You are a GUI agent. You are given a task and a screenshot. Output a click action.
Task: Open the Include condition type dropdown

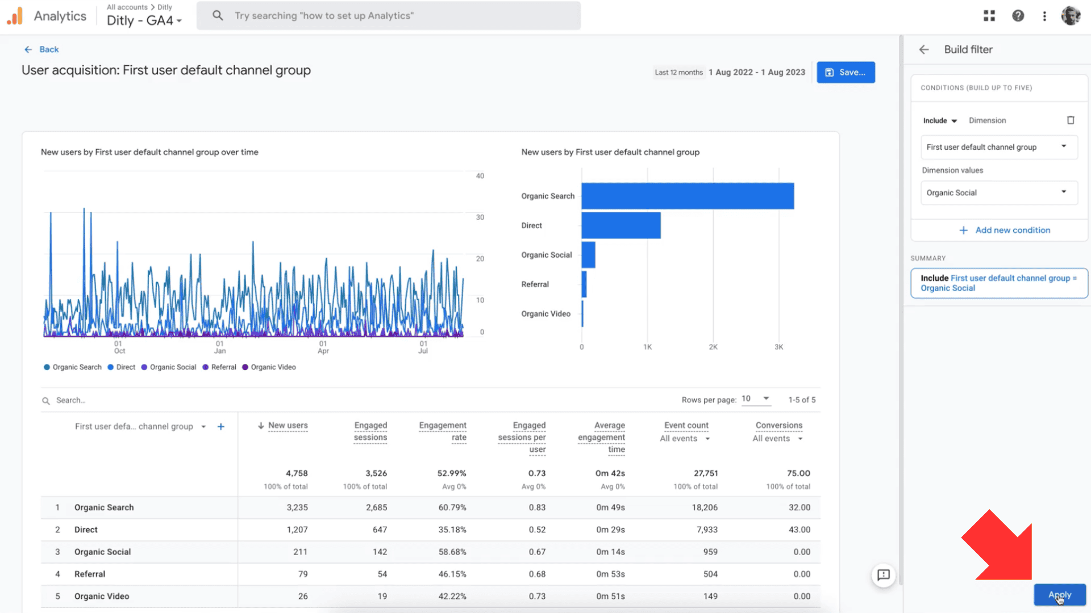pyautogui.click(x=940, y=120)
